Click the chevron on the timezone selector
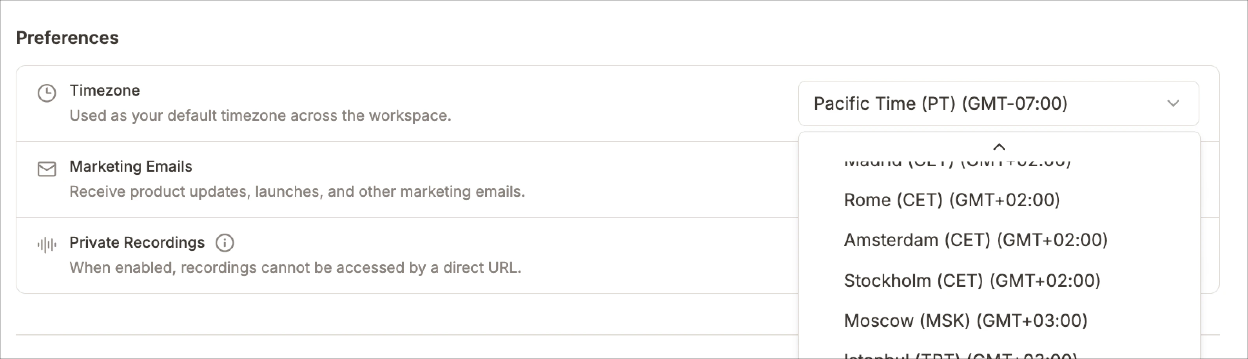1248x359 pixels. click(1172, 103)
